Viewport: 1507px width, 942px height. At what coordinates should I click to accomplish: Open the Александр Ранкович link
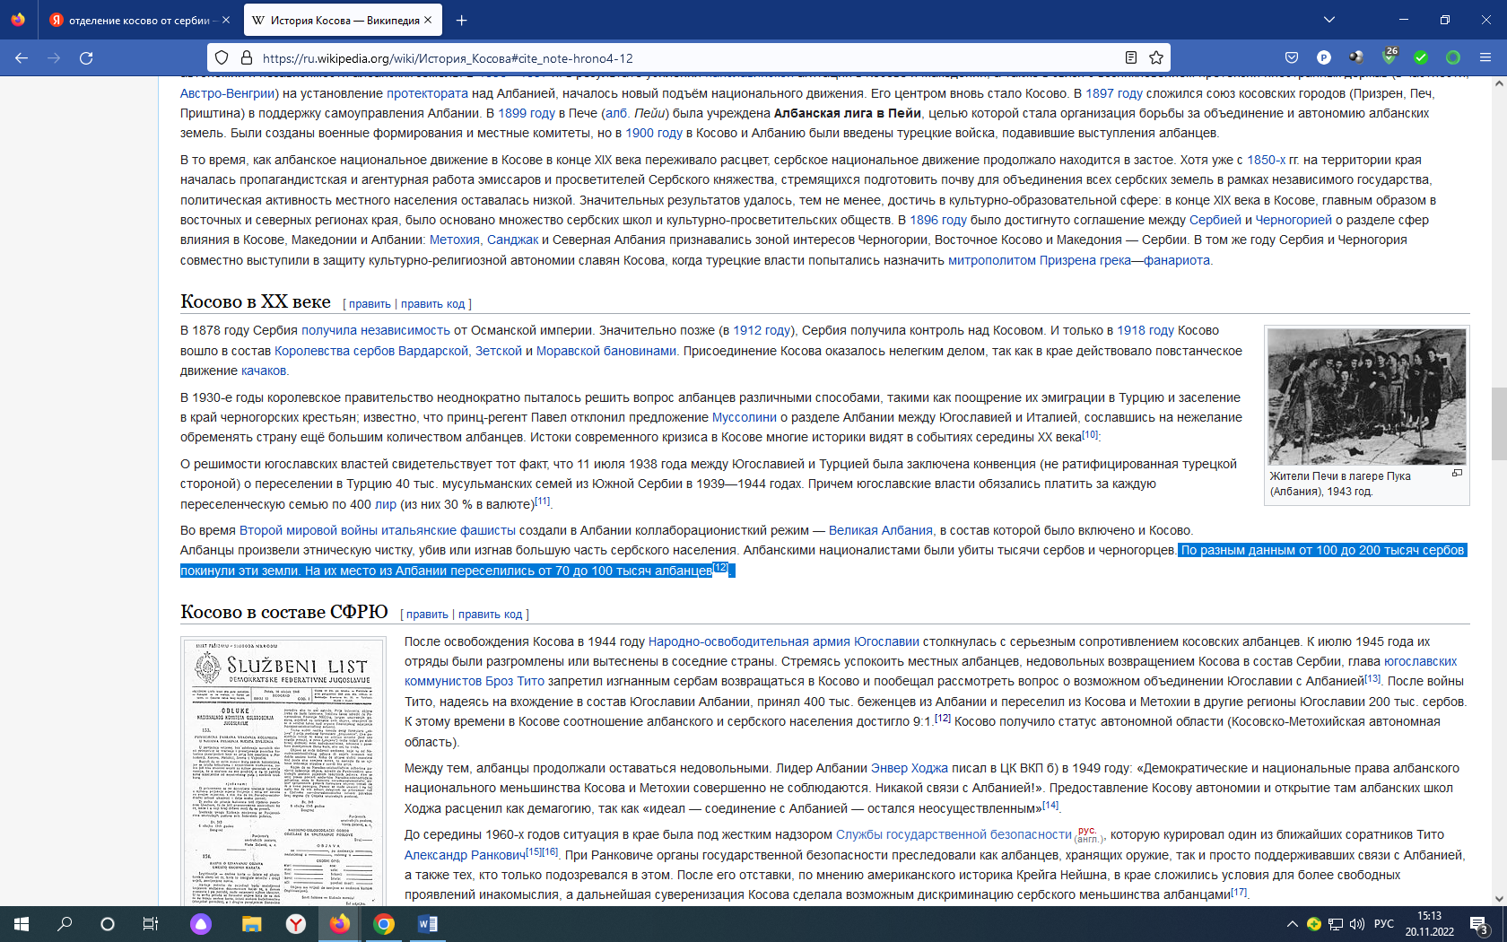[x=465, y=855]
